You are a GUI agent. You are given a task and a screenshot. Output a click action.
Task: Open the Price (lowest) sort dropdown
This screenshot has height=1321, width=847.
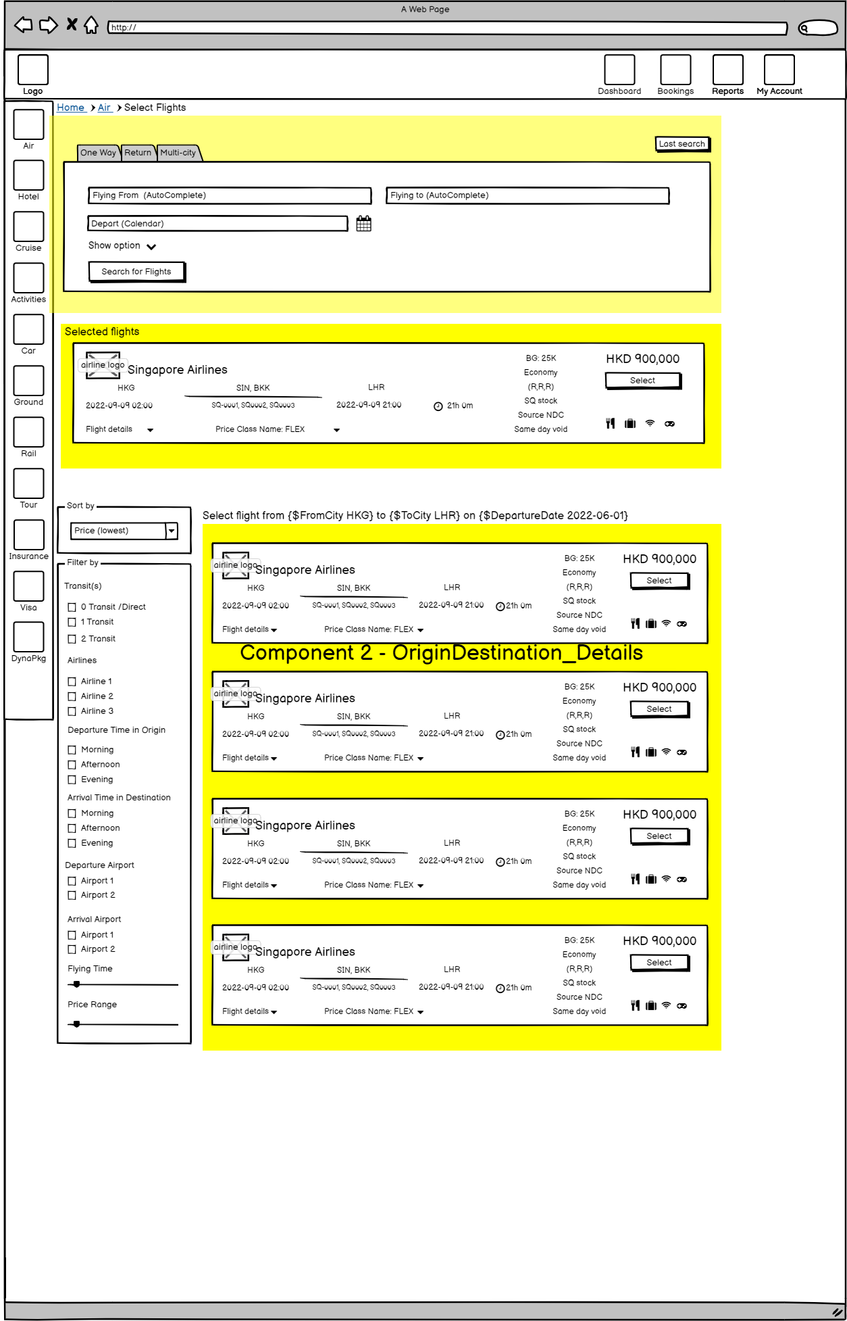(172, 531)
